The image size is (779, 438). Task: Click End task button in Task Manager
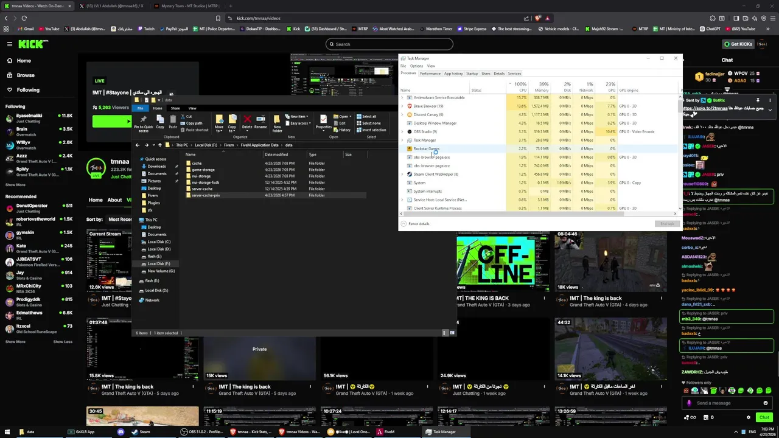(x=667, y=224)
